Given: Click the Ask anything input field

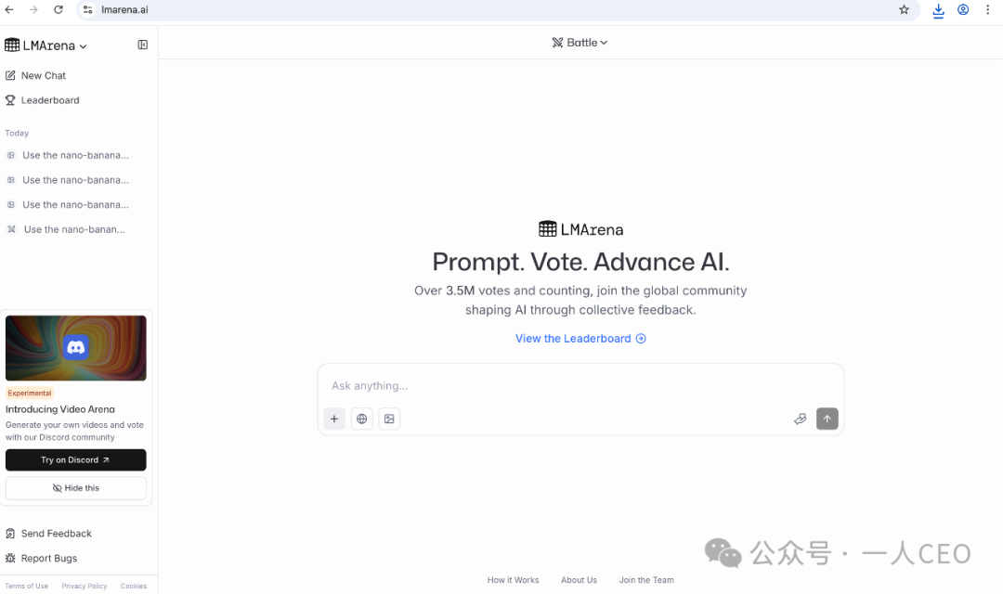Looking at the screenshot, I should click(580, 385).
